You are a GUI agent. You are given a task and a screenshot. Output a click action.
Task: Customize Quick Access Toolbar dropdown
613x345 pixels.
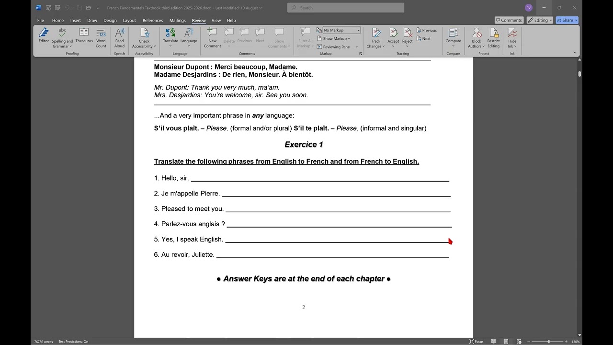click(98, 8)
